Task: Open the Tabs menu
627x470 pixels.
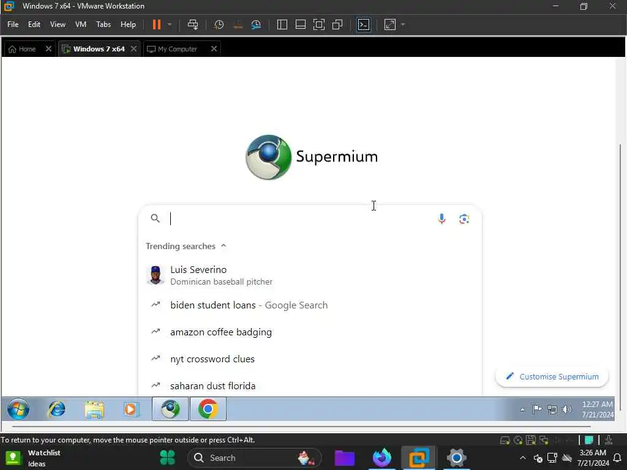Action: click(103, 24)
